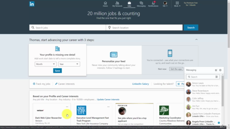Click Get the app button

[176, 69]
